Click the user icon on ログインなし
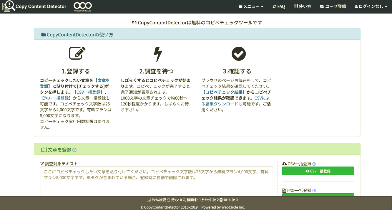 tap(356, 6)
